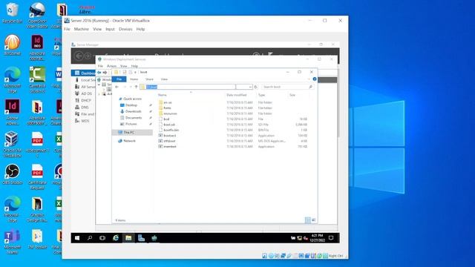
Task: Click the WDS console back arrow
Action: (99, 73)
